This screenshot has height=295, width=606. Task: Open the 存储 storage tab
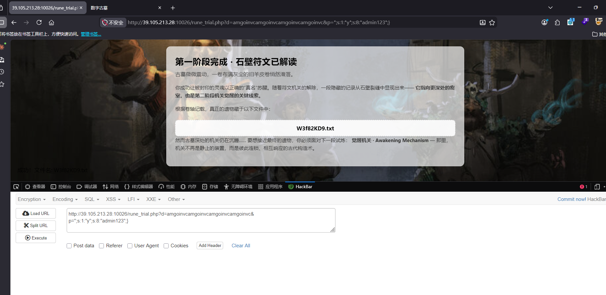pyautogui.click(x=210, y=187)
